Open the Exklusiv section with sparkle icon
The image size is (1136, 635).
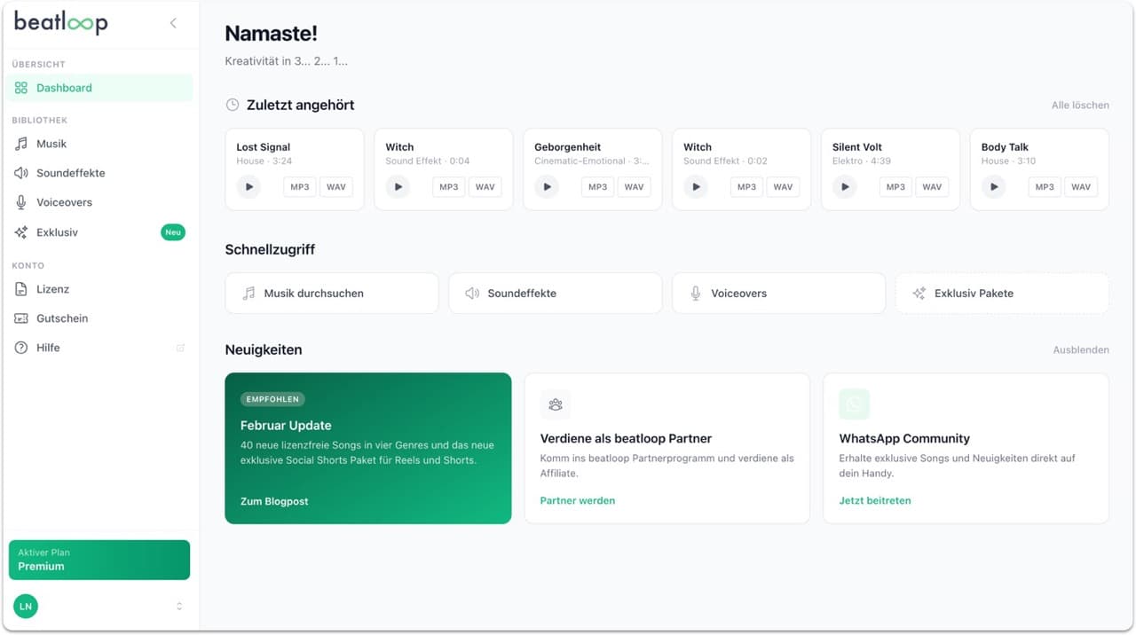pyautogui.click(x=20, y=231)
